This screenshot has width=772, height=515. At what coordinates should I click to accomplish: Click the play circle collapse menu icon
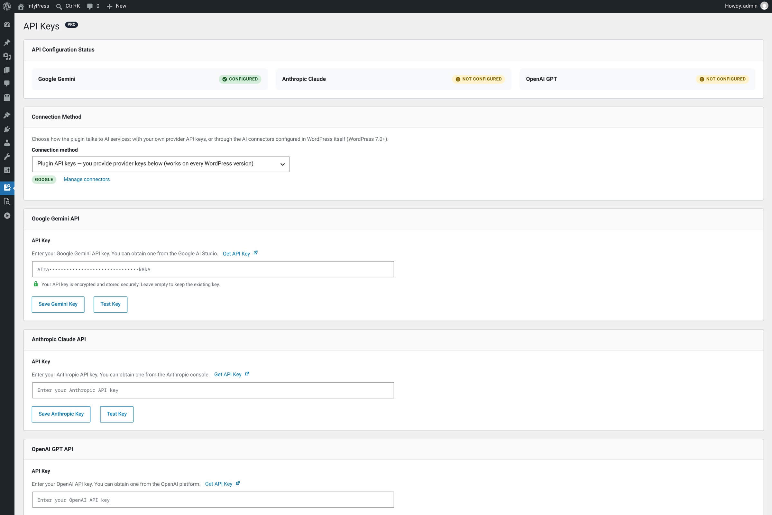[7, 216]
